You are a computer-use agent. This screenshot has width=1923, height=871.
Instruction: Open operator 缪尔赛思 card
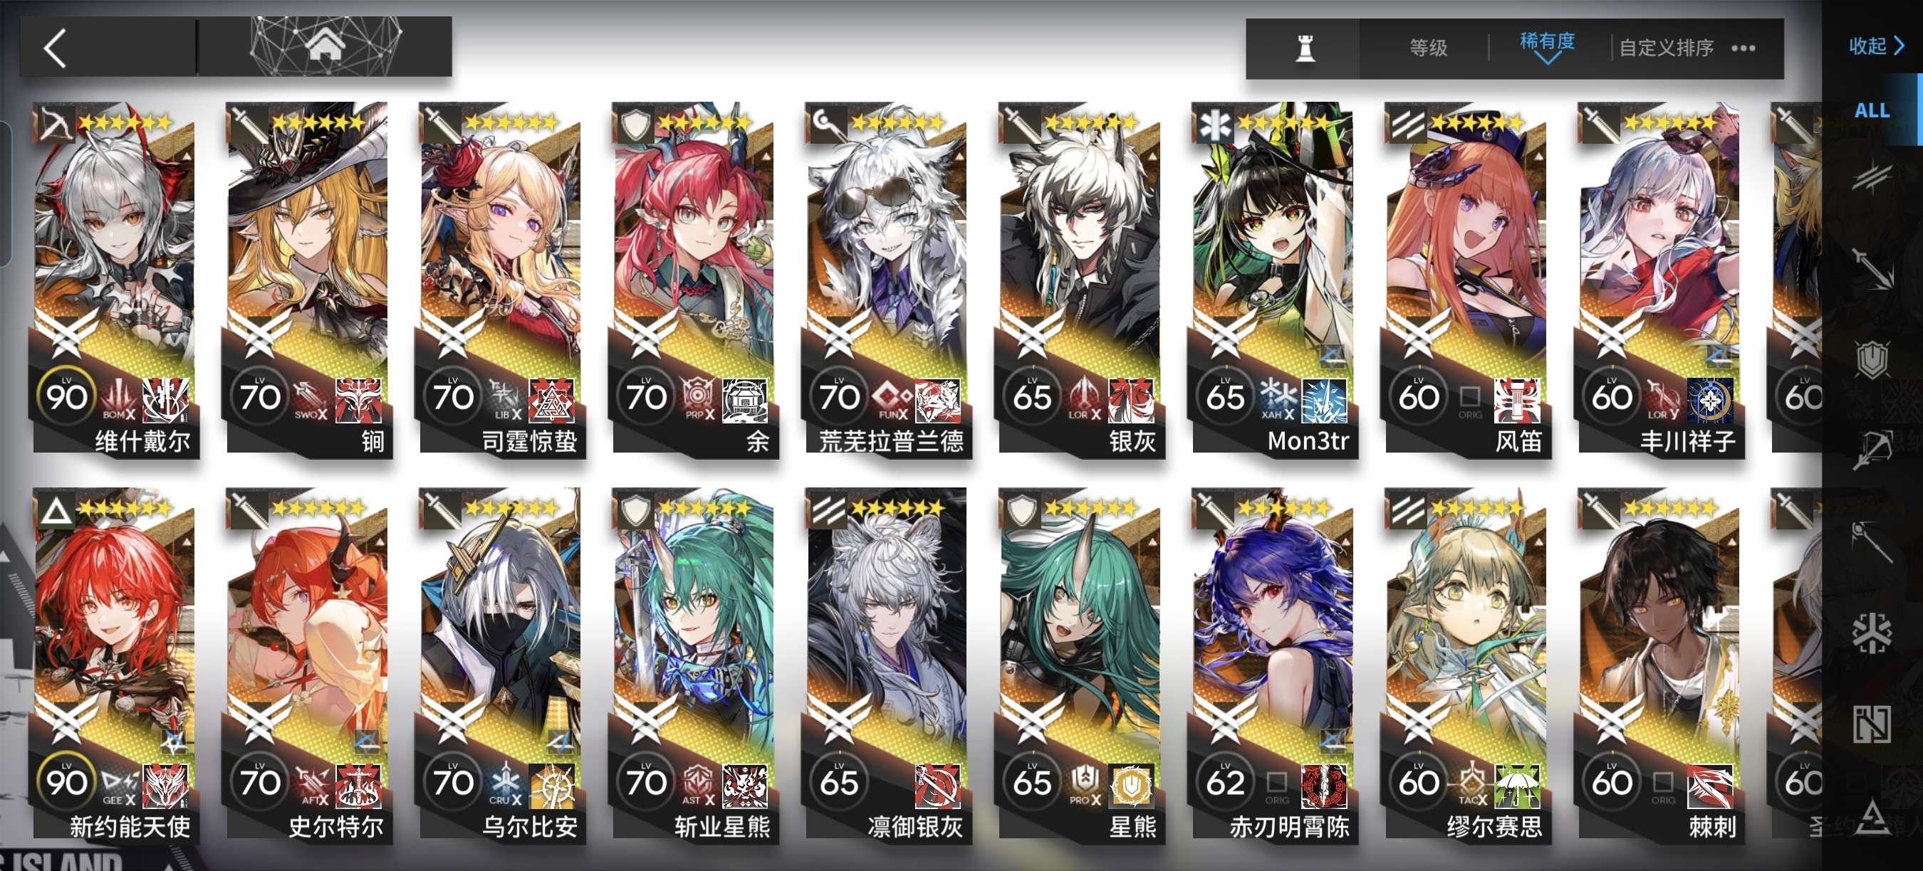coord(1465,666)
